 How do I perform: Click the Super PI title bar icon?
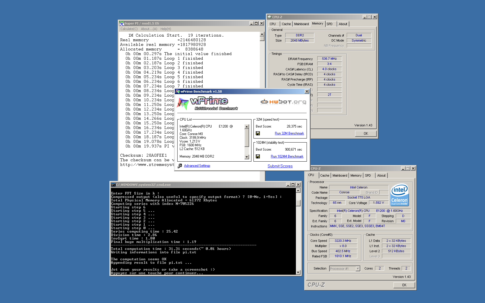(x=122, y=23)
